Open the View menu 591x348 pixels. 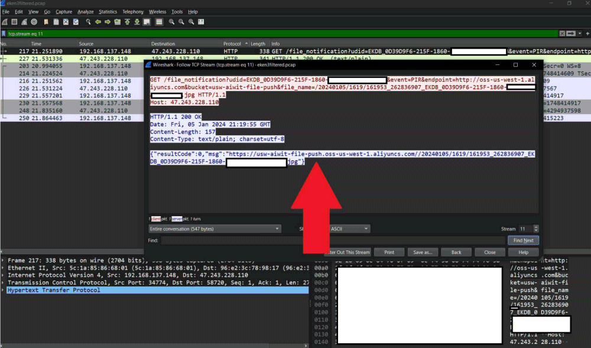click(x=33, y=12)
